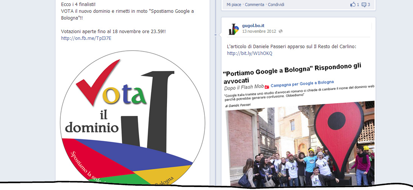Click the thumbs-up likes icon
Screen dimensions: 413x190
click(x=353, y=5)
